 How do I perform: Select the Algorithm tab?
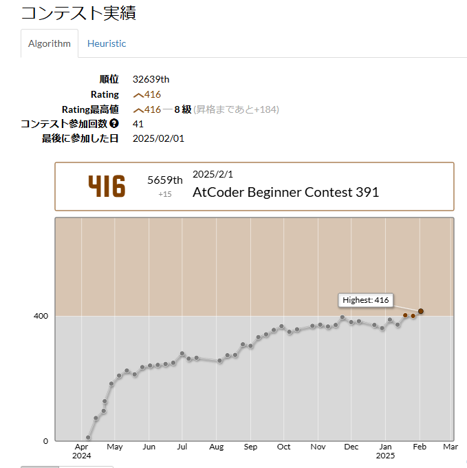(50, 43)
